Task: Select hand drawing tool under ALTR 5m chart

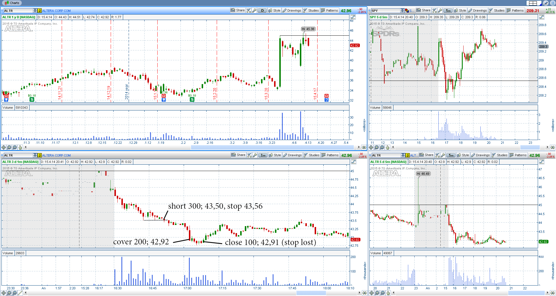Action: [x=388, y=293]
